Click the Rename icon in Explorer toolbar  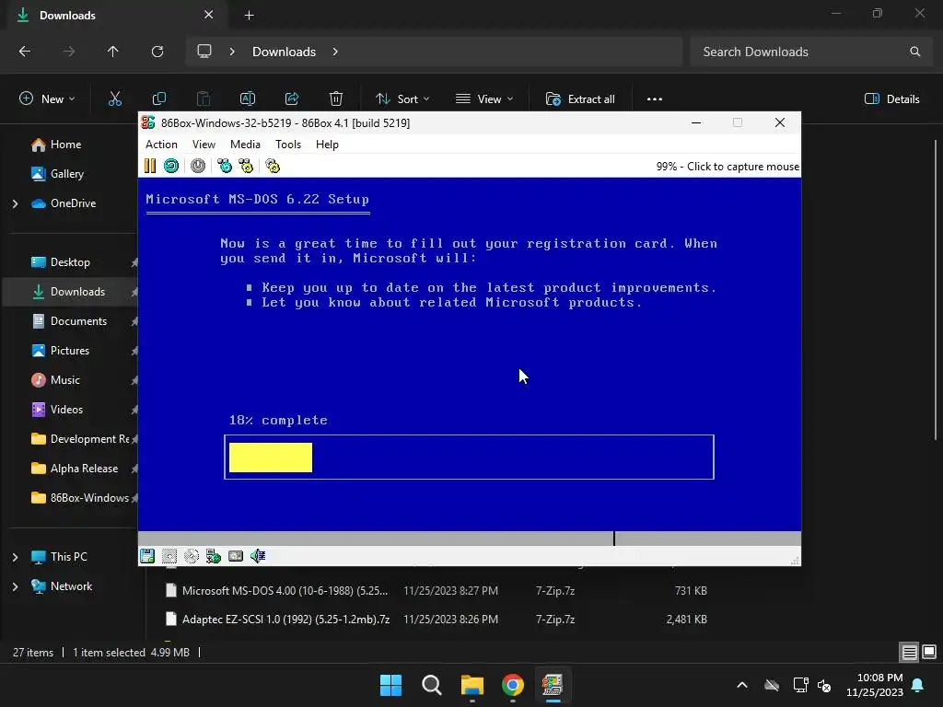point(247,99)
